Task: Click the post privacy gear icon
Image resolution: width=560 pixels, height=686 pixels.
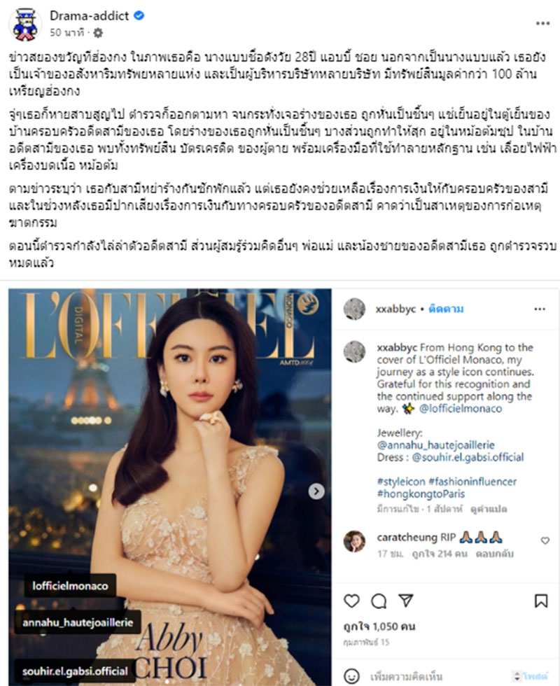Action: (x=98, y=33)
